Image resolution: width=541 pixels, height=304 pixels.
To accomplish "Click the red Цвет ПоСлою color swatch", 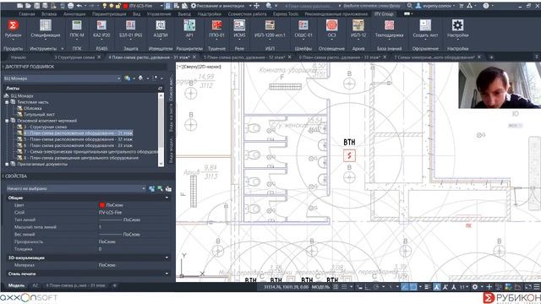I will coord(101,205).
